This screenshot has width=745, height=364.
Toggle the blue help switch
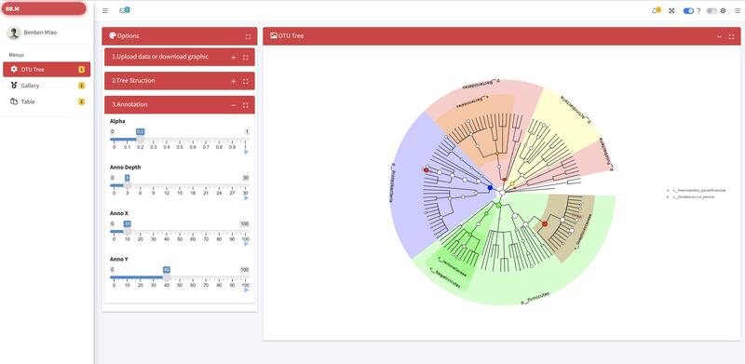coord(688,11)
